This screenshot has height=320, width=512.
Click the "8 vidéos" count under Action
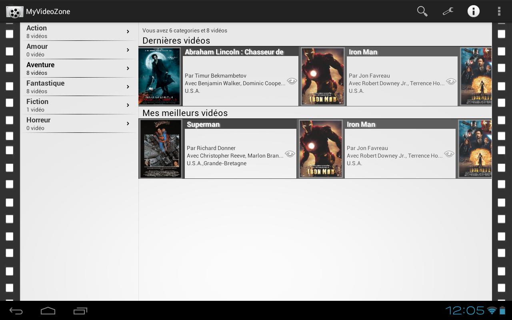click(37, 36)
